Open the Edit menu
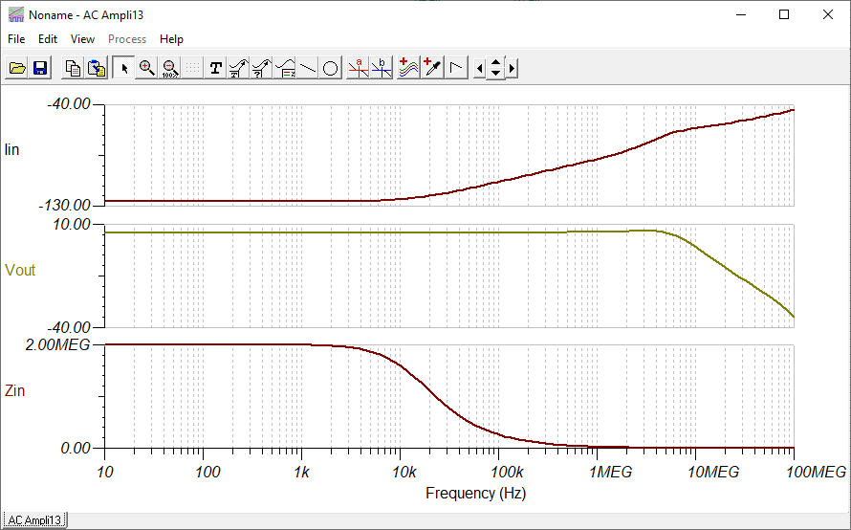 pos(48,39)
